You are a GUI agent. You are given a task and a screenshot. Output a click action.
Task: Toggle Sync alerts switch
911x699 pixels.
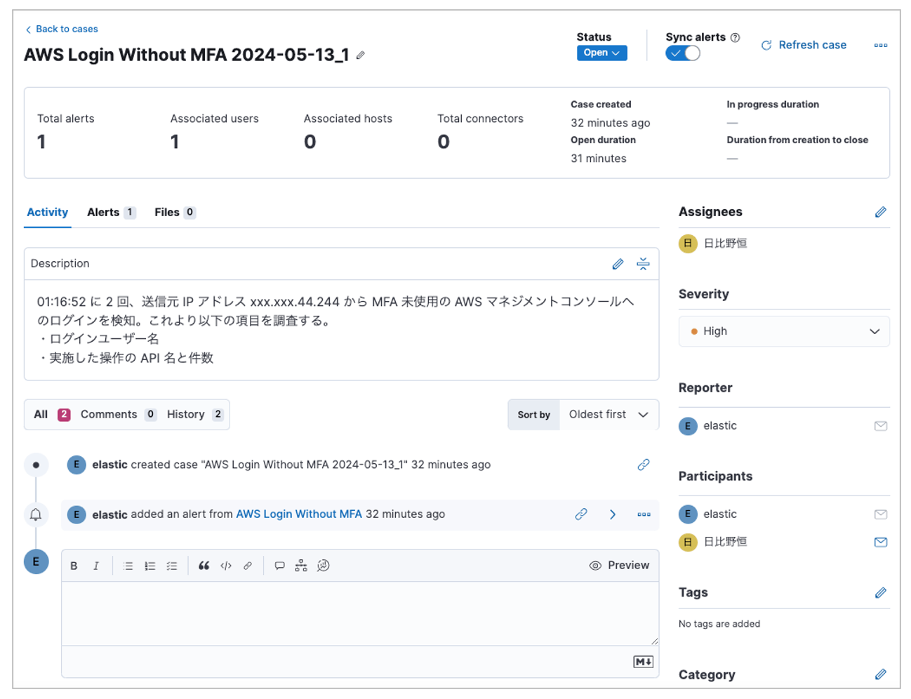(683, 53)
